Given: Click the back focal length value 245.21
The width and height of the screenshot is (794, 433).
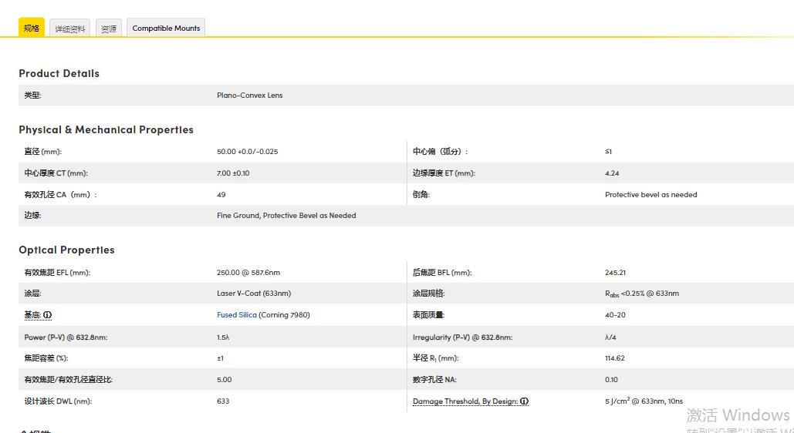Looking at the screenshot, I should tap(615, 273).
